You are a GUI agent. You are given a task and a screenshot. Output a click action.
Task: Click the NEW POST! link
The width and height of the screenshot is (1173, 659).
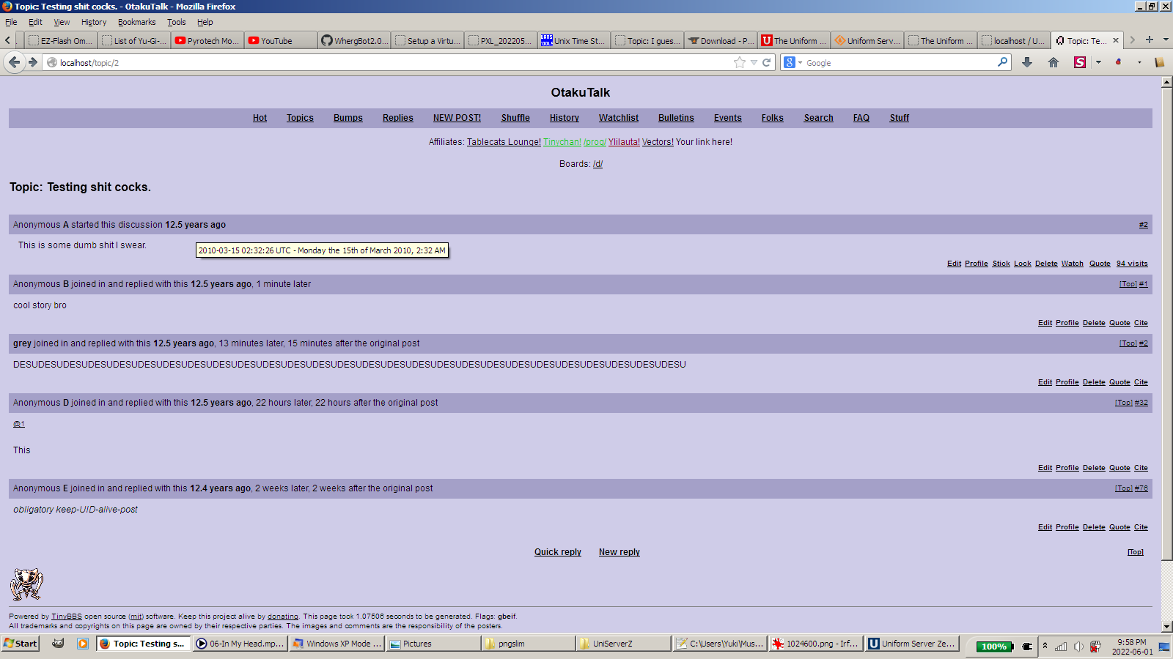tap(457, 118)
